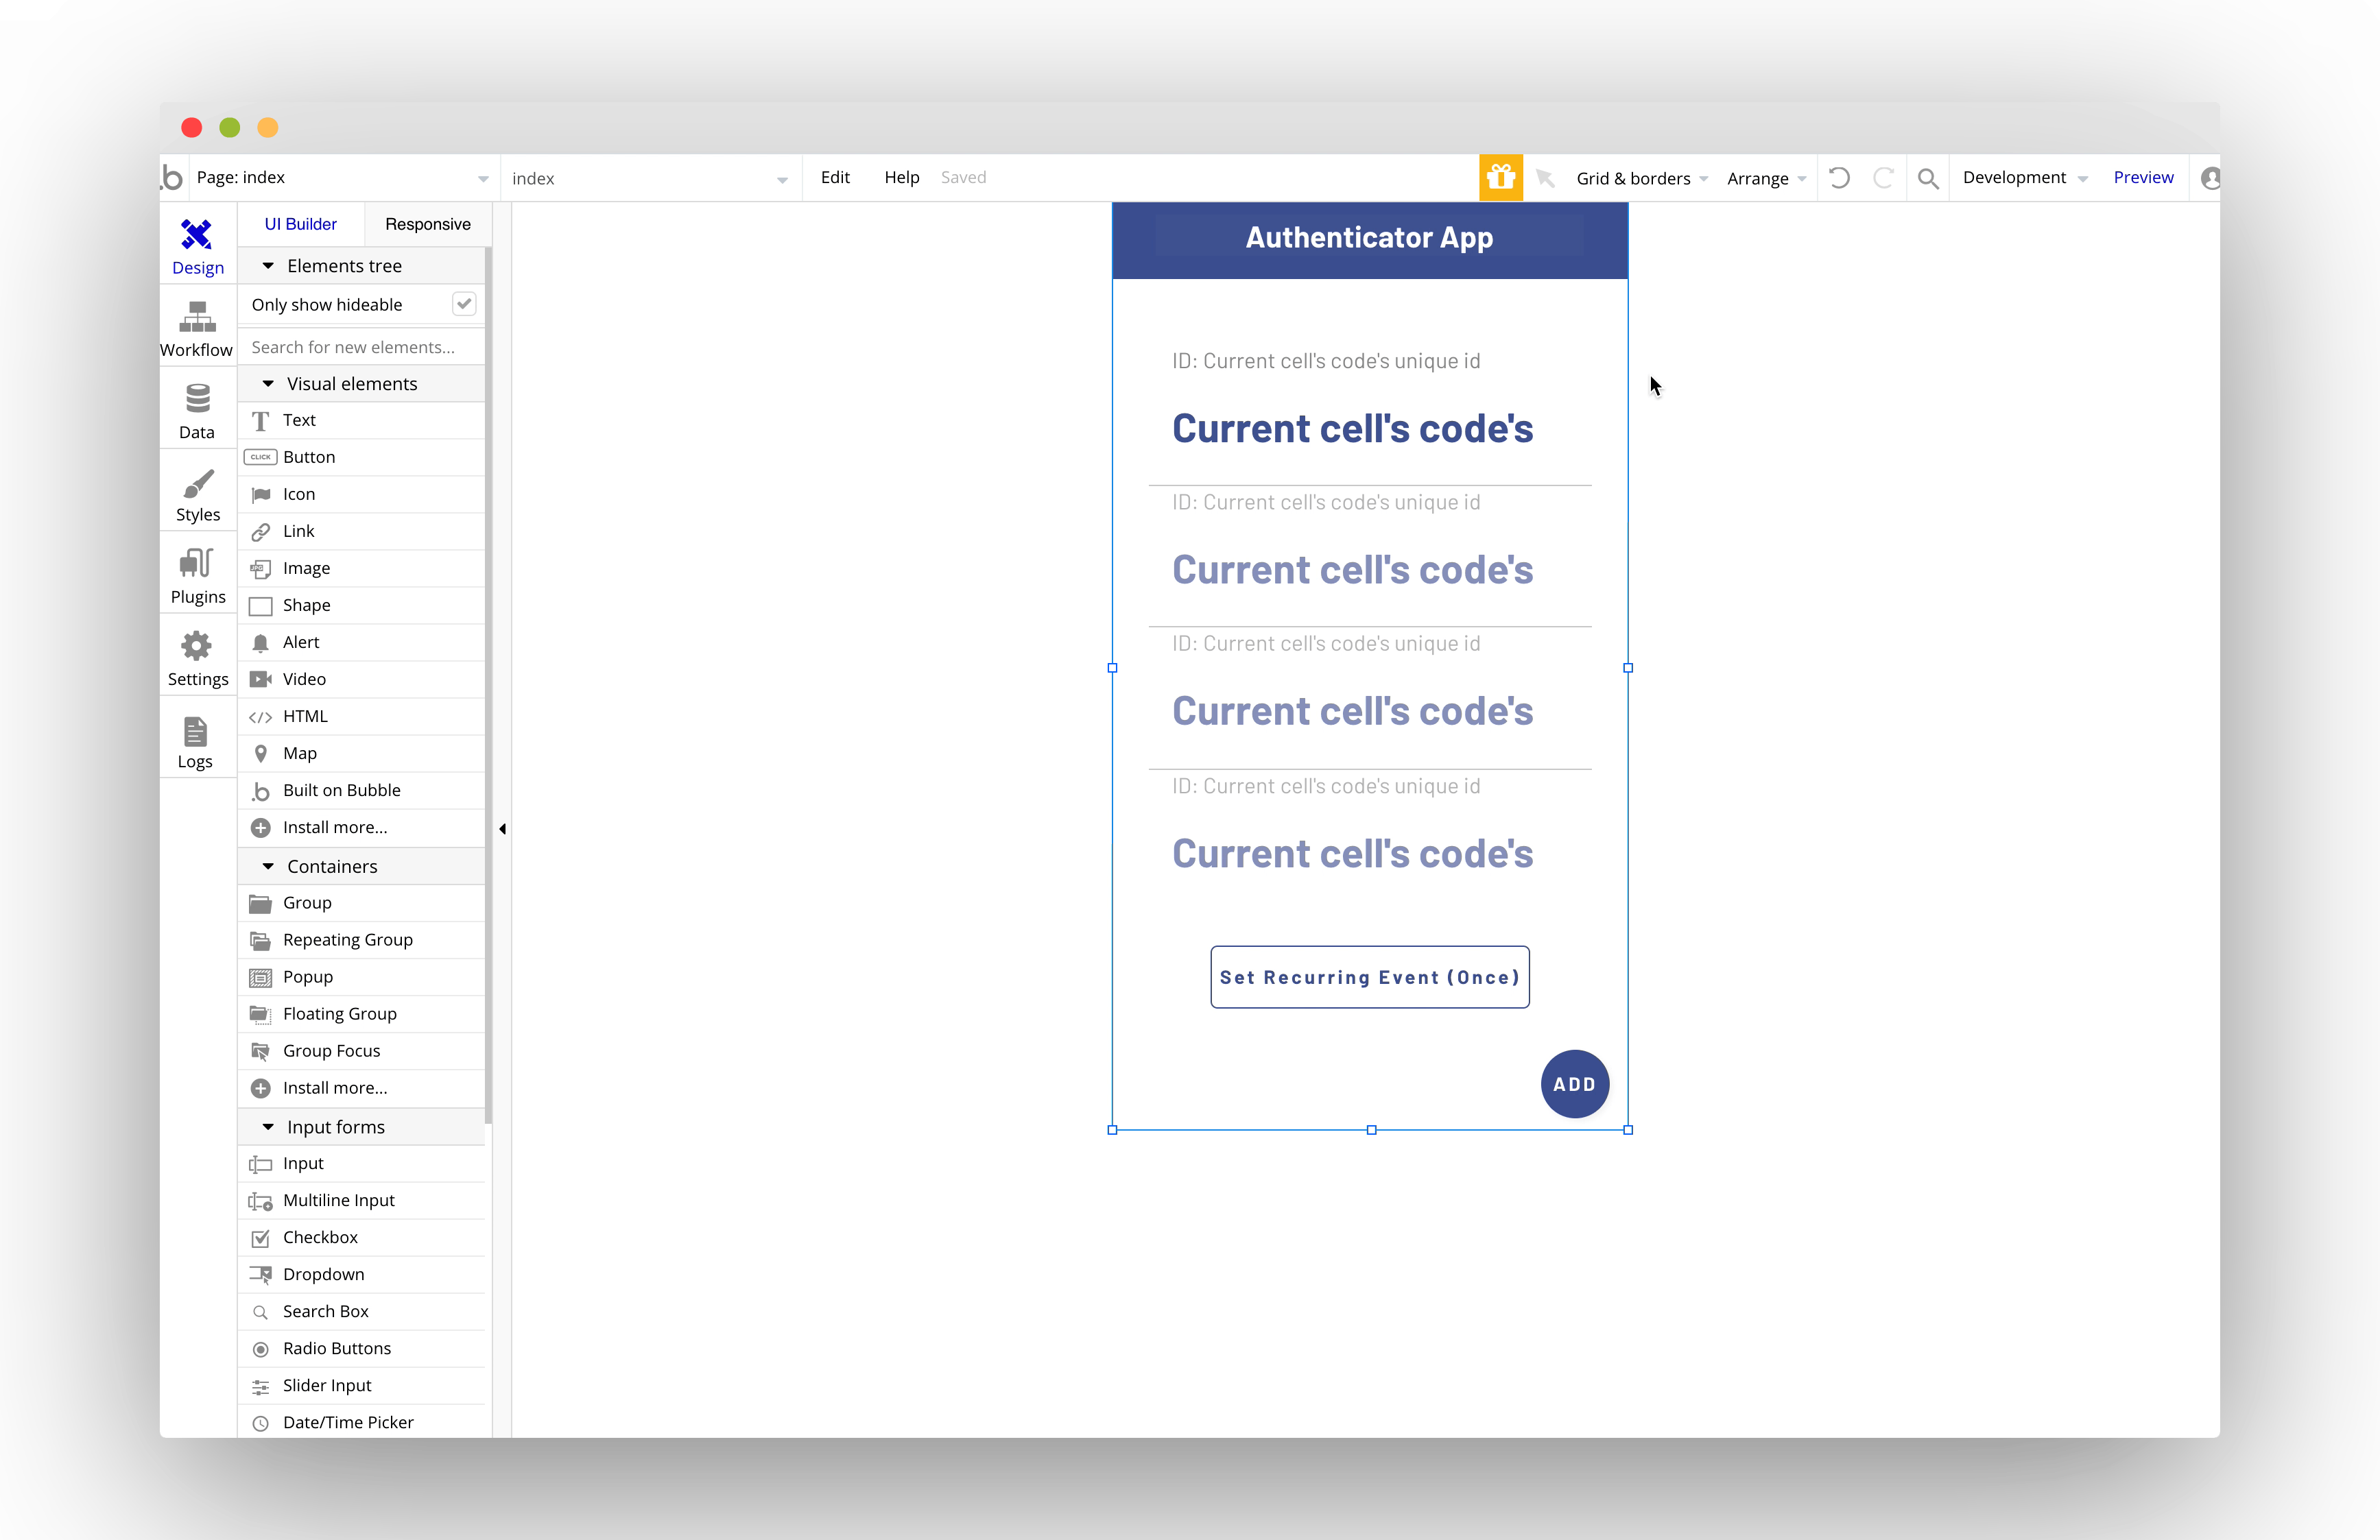
Task: Select the Icon element tool
Action: [361, 494]
